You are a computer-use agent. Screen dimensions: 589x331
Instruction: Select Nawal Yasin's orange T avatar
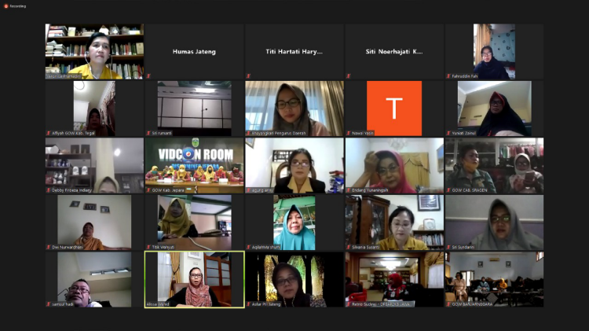(x=394, y=108)
